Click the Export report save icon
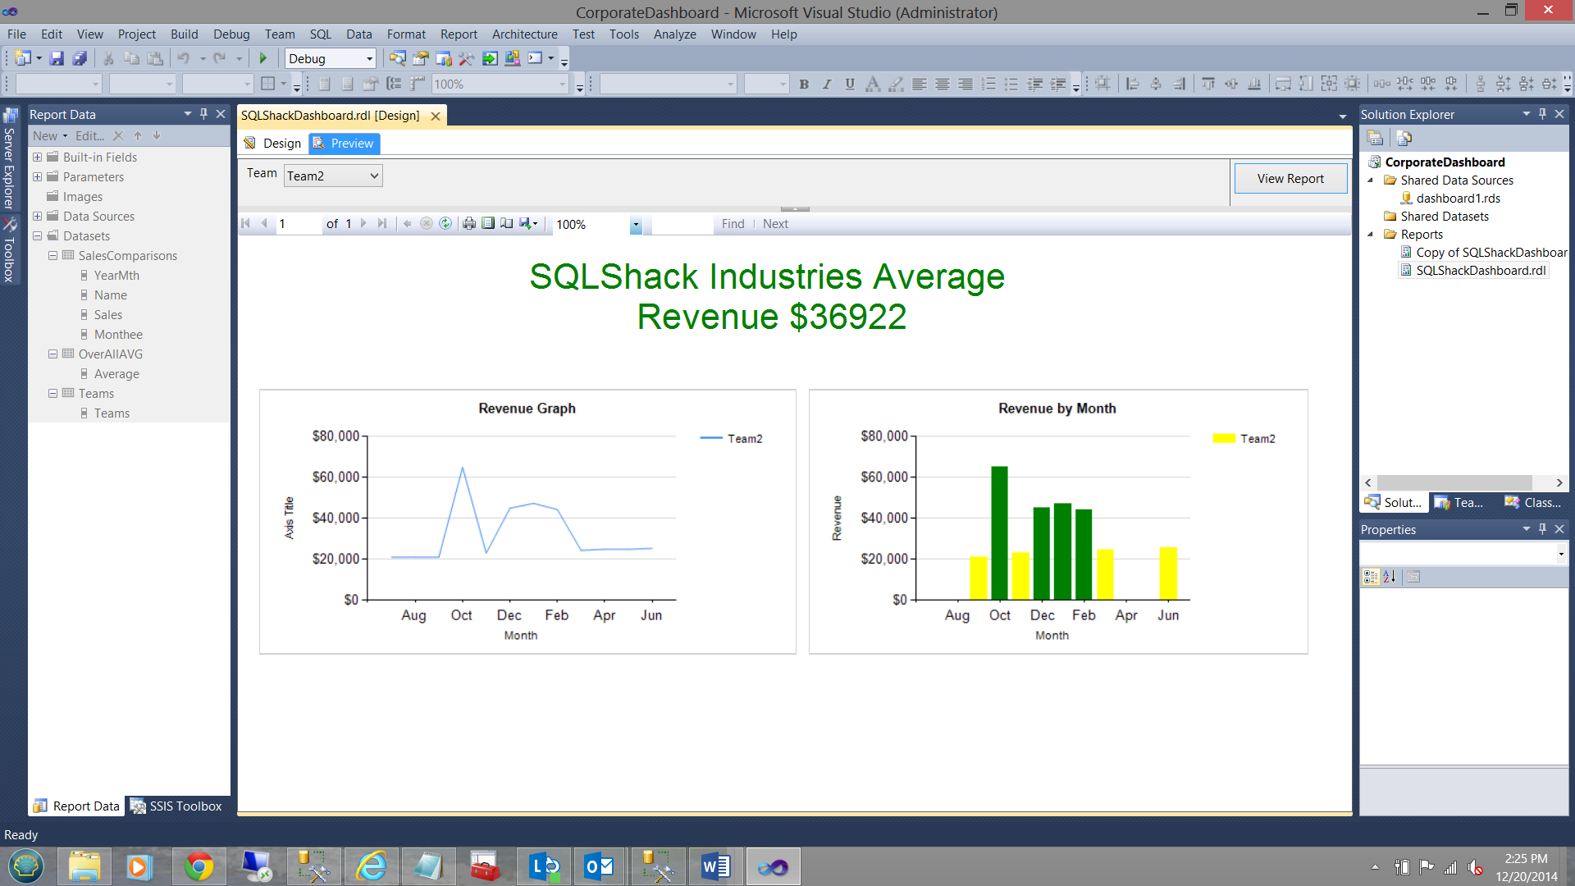 point(526,223)
